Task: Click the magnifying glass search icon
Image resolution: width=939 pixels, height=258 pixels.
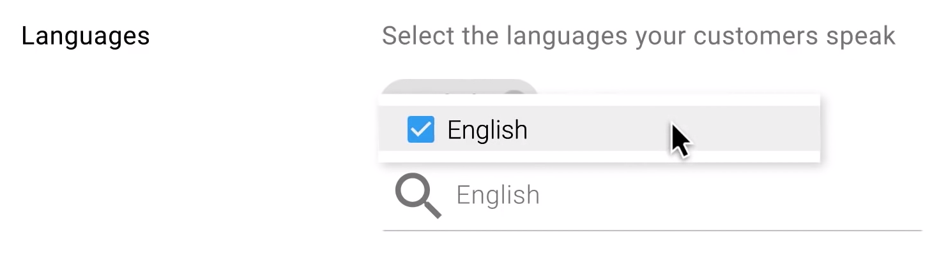Action: point(418,196)
